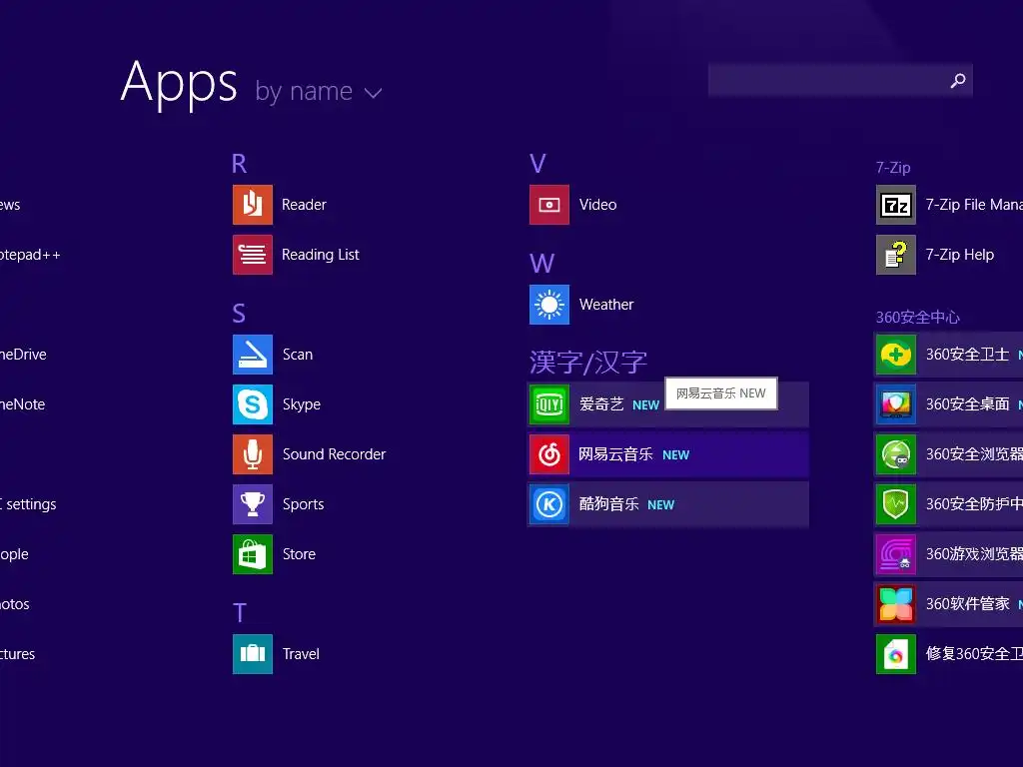1023x767 pixels.
Task: Open the 'by name' sort dropdown
Action: click(319, 91)
